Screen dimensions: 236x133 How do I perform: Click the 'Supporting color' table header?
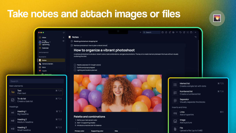pos(97,131)
